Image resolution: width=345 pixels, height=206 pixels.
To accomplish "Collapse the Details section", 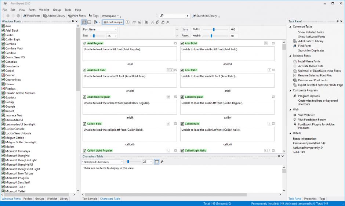I will click(x=290, y=133).
